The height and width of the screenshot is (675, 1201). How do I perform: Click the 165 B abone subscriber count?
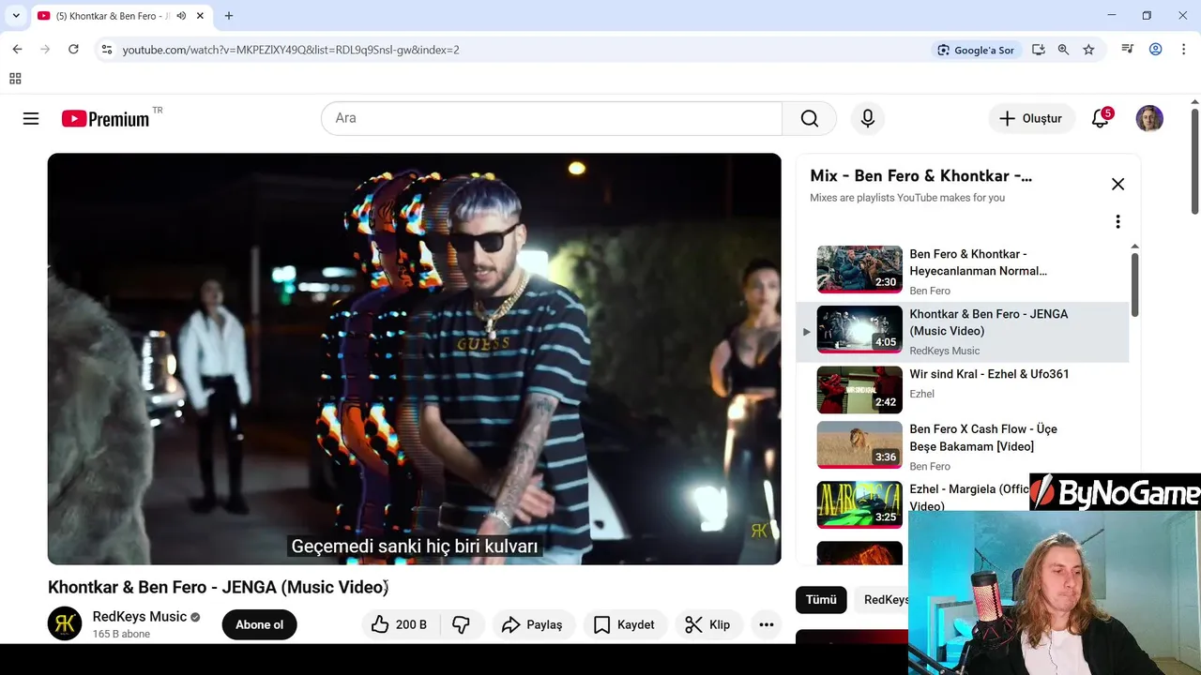pyautogui.click(x=121, y=634)
